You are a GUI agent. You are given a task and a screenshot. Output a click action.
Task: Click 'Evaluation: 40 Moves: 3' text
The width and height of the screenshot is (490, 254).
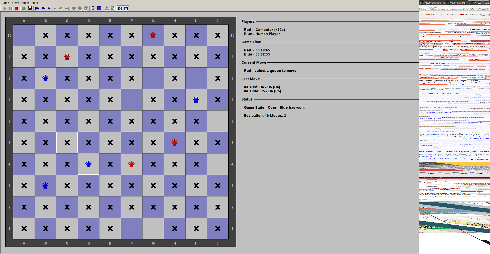coord(265,116)
